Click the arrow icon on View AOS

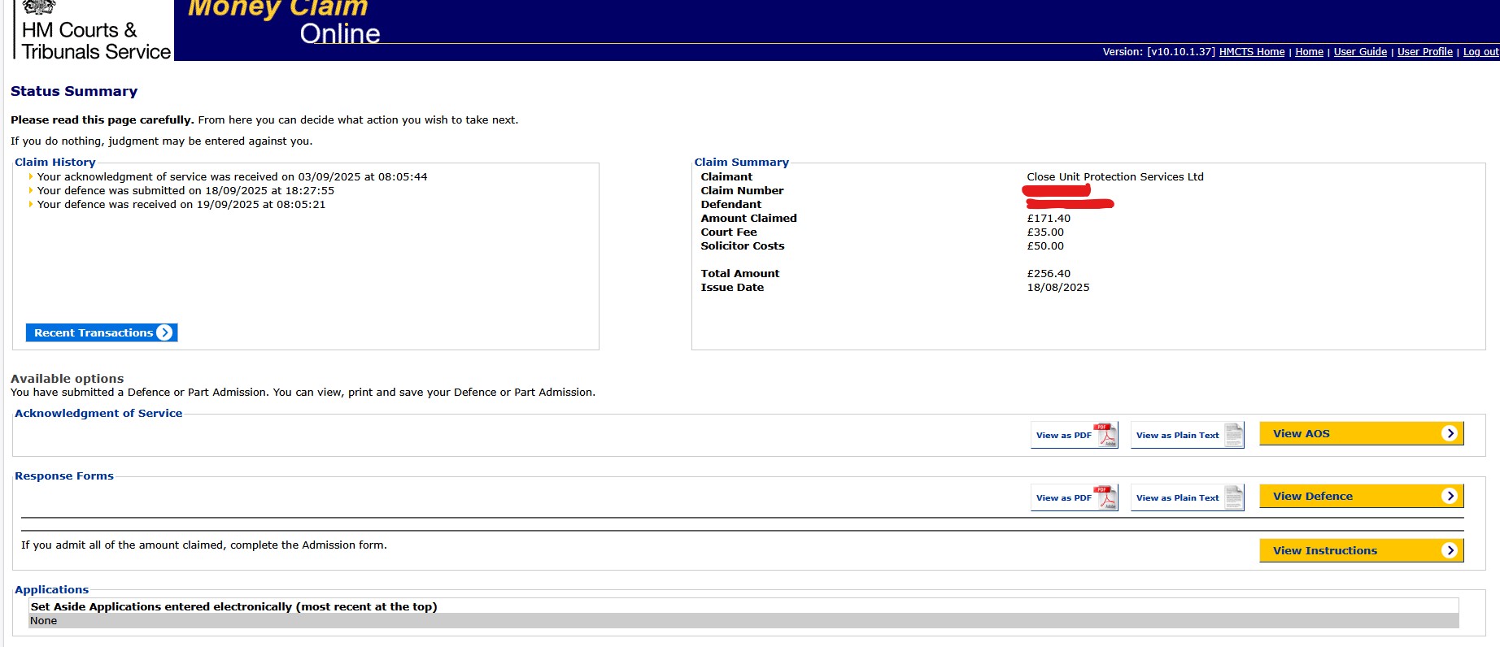pos(1449,433)
